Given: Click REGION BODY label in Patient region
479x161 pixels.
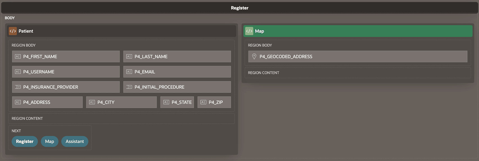Looking at the screenshot, I should [x=24, y=45].
